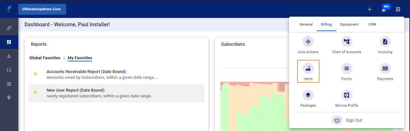Click the Sign Out label

[354, 120]
